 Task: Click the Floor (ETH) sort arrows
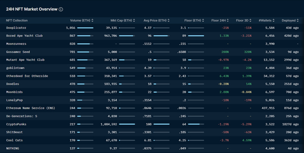(203, 21)
